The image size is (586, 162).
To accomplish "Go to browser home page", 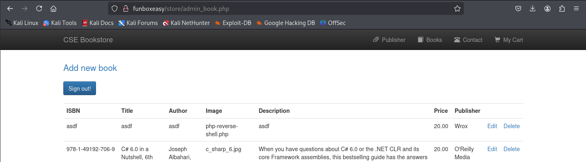I will pyautogui.click(x=53, y=8).
